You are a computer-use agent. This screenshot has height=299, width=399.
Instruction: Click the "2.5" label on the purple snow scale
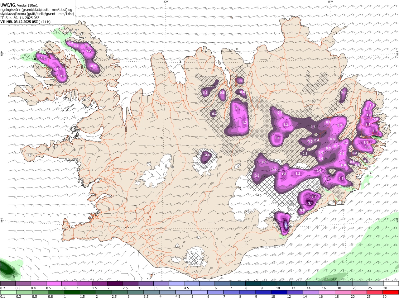tap(125, 288)
